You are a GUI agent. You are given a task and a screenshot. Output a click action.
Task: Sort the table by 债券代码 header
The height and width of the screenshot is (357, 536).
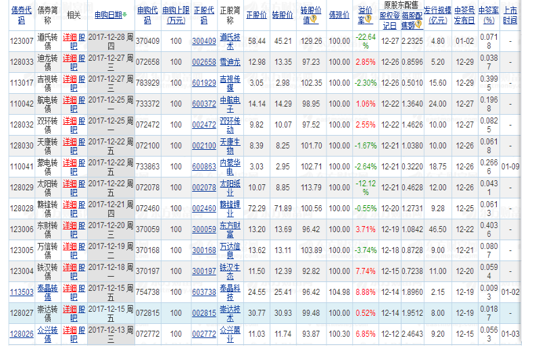pyautogui.click(x=21, y=15)
